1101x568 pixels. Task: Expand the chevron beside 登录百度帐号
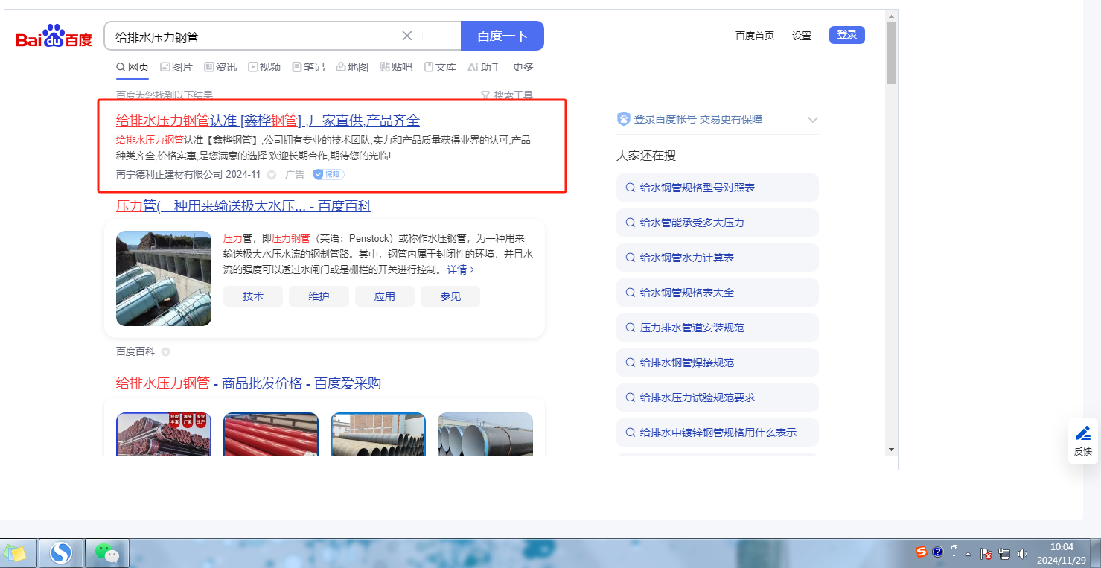click(x=812, y=120)
